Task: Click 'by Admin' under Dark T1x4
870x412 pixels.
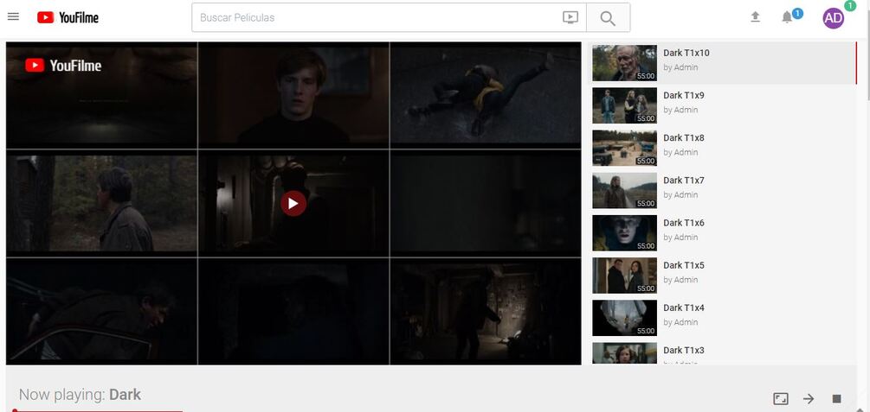Action: click(680, 322)
